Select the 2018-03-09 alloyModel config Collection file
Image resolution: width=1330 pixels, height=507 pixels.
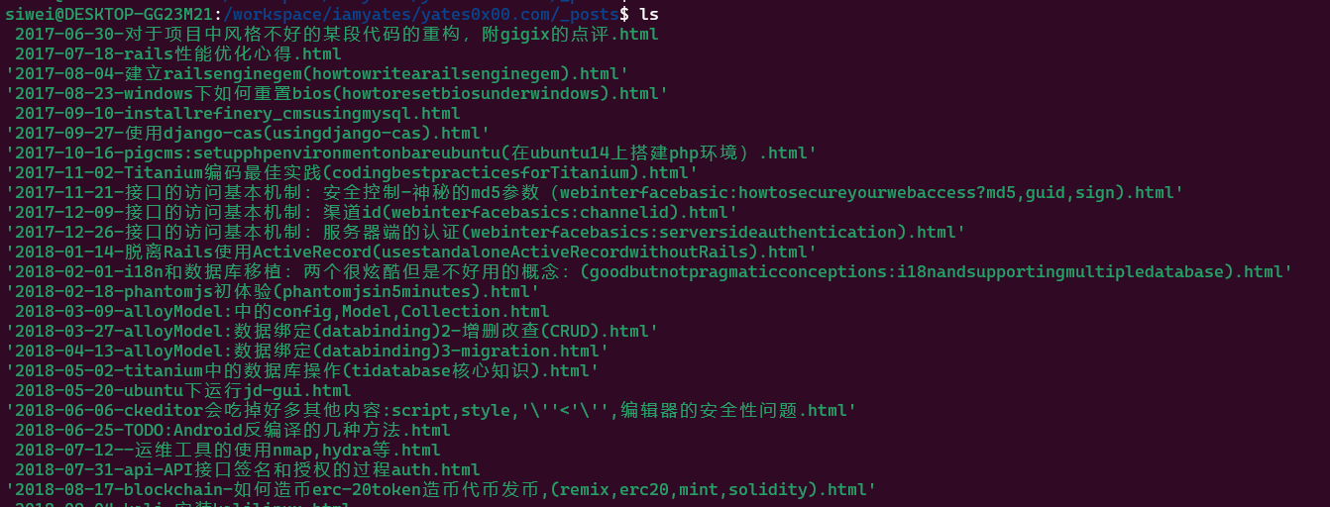282,311
